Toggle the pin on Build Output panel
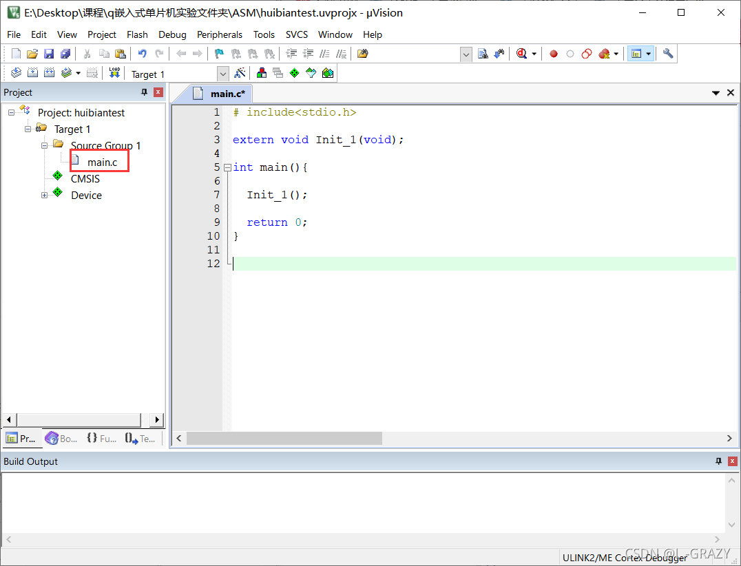741x566 pixels. pos(719,461)
